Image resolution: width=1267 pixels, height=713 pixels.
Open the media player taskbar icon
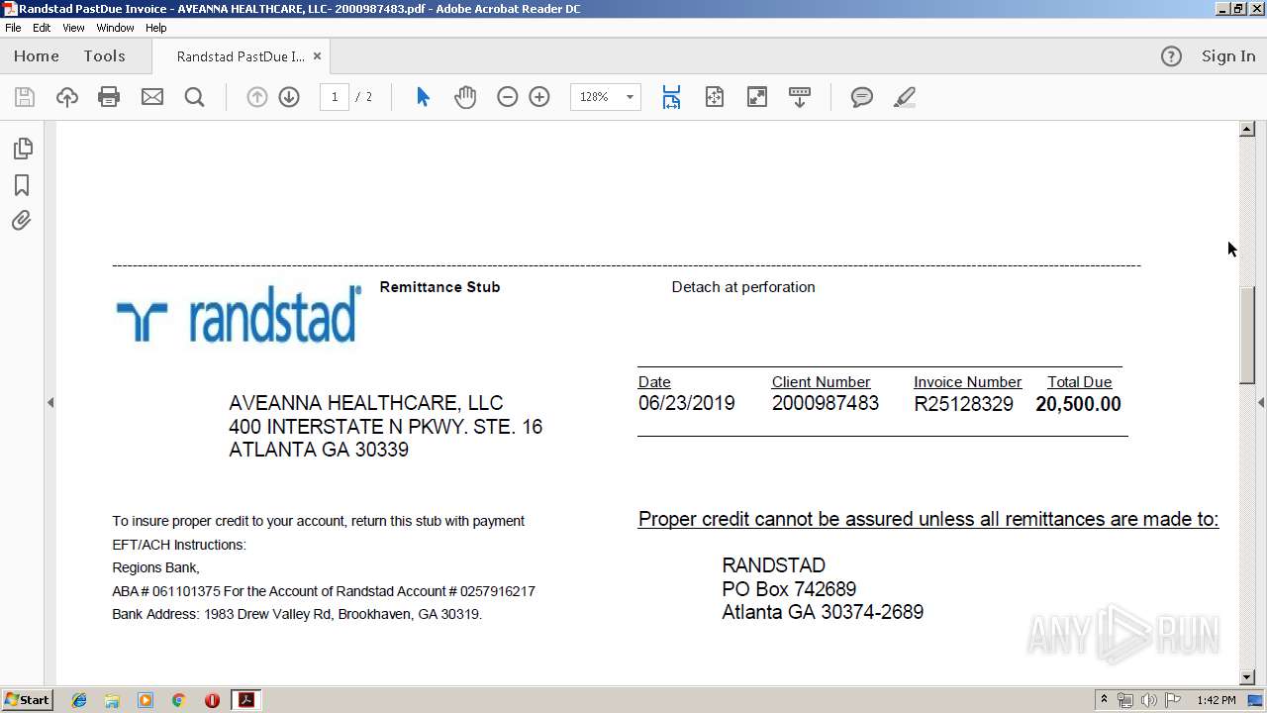pos(146,700)
